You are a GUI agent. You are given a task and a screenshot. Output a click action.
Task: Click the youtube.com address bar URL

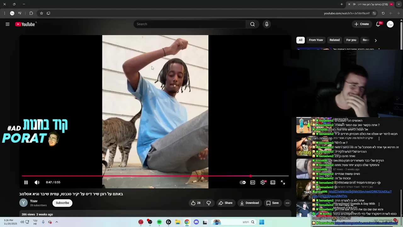tap(347, 13)
